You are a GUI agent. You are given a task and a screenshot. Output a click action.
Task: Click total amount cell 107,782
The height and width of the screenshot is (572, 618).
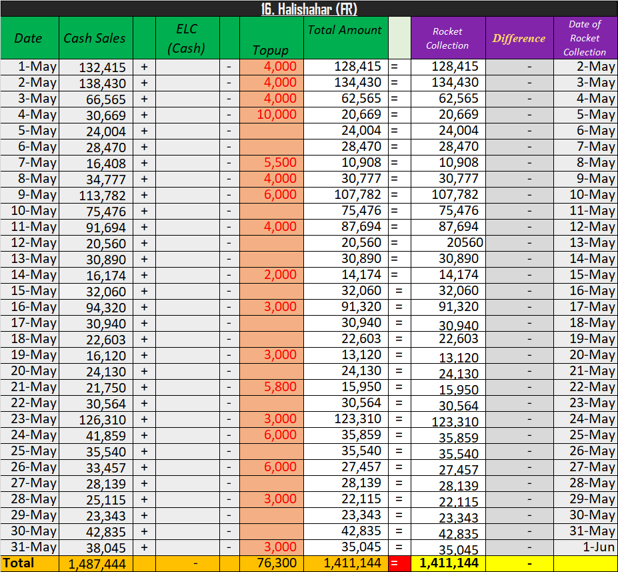point(345,196)
